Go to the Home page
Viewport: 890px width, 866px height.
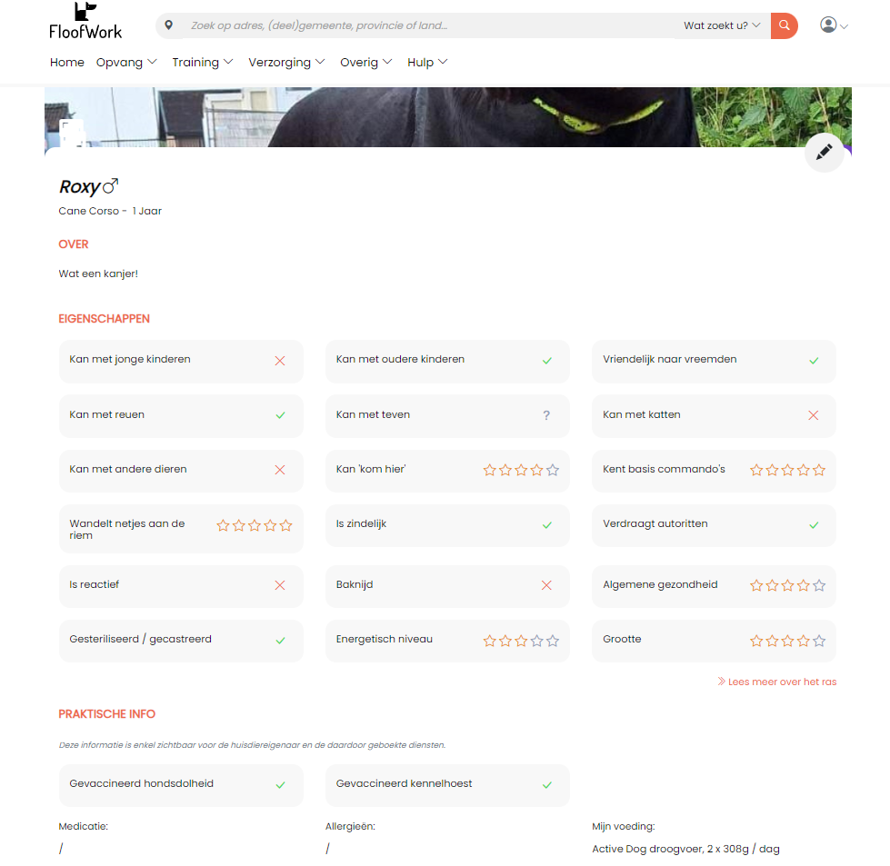pos(67,63)
